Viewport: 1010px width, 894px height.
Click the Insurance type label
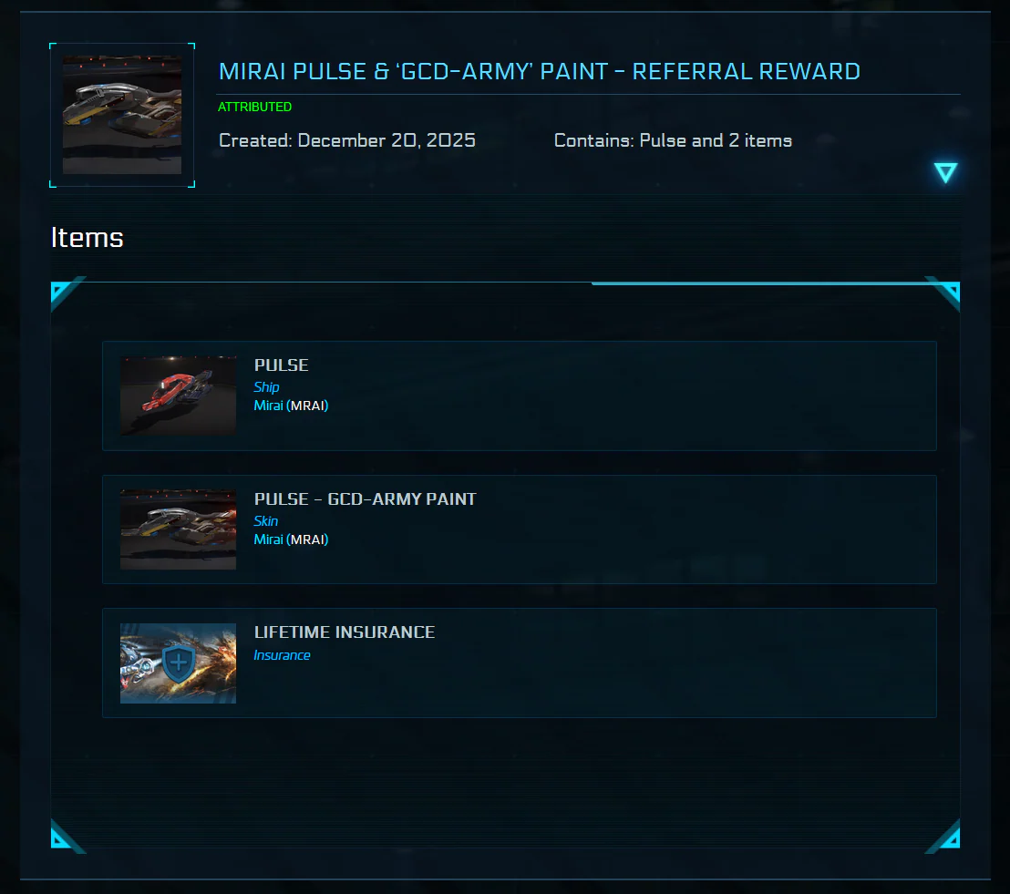coord(282,655)
